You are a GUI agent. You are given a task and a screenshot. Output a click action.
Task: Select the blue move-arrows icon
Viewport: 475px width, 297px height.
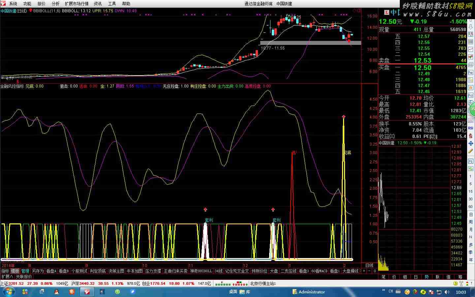click(x=471, y=144)
